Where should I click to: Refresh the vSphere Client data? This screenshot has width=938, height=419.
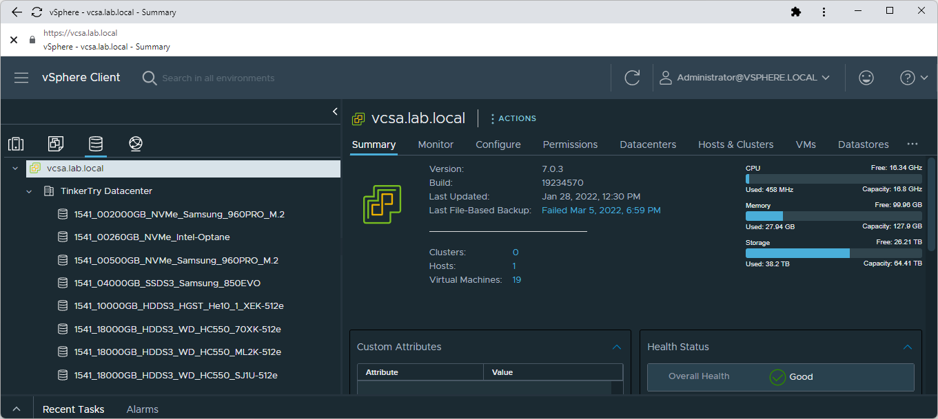(632, 78)
